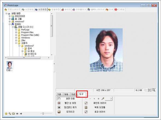Click the back arrow in bottom-left toolbar
This screenshot has width=161, height=120.
pyautogui.click(x=17, y=114)
